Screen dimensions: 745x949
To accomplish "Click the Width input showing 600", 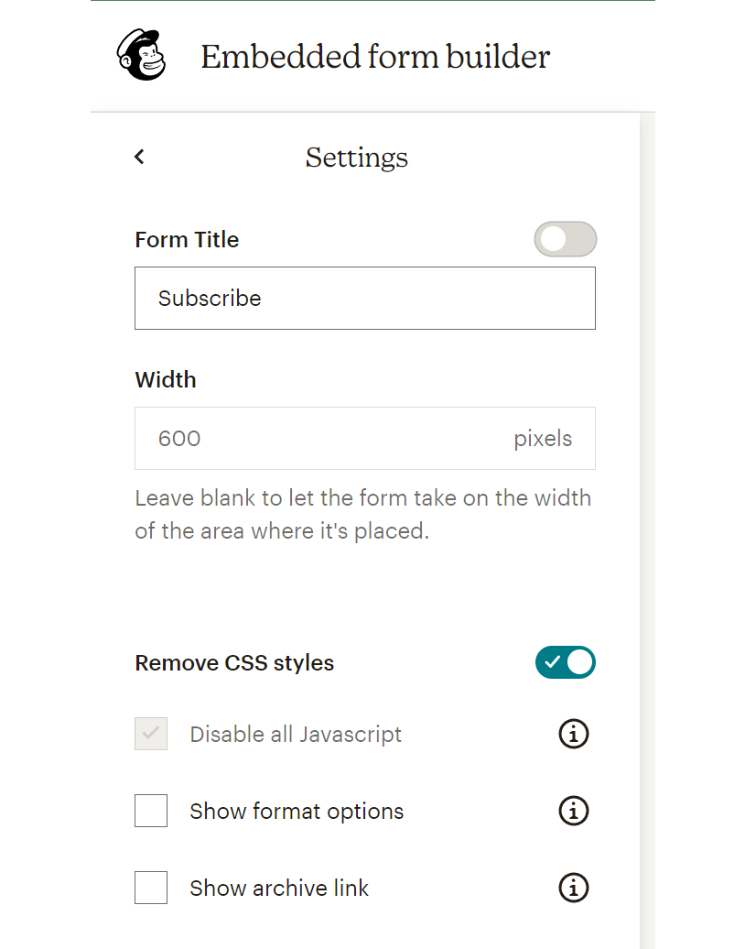I will tap(320, 439).
